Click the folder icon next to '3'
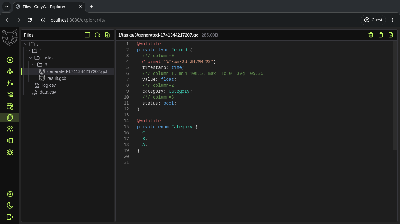The image size is (400, 224). pos(39,65)
